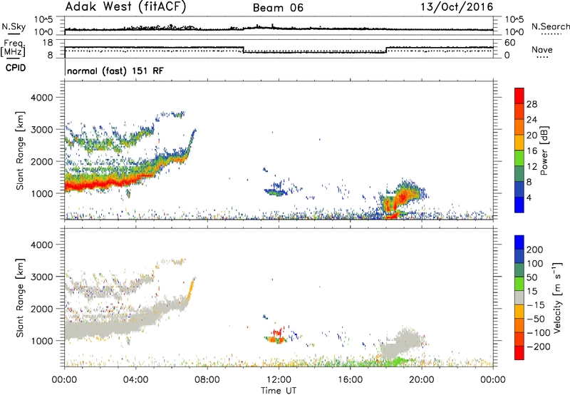Click the 'normal (fast) 151 RF' text
This screenshot has height=395, width=570.
115,71
